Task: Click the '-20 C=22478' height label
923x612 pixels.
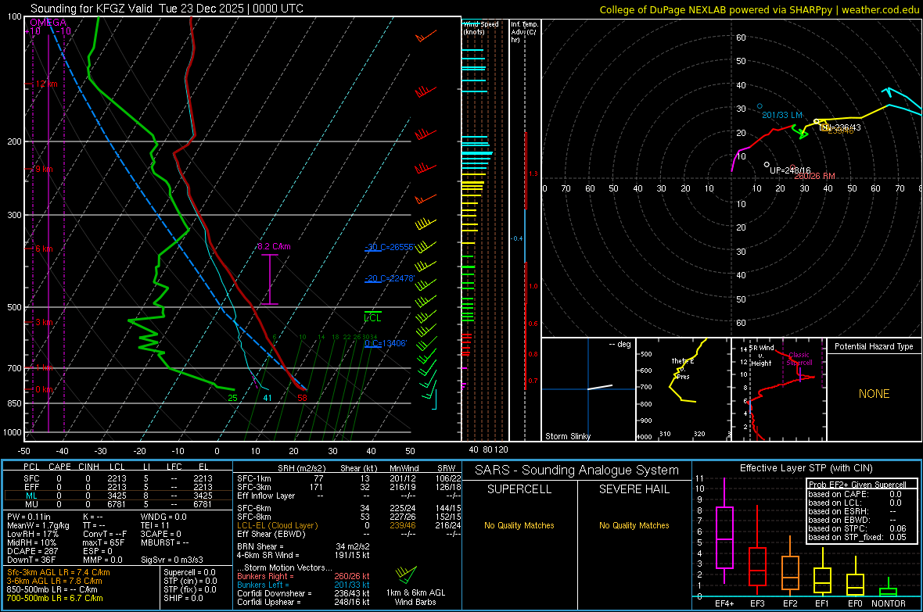Action: (390, 278)
